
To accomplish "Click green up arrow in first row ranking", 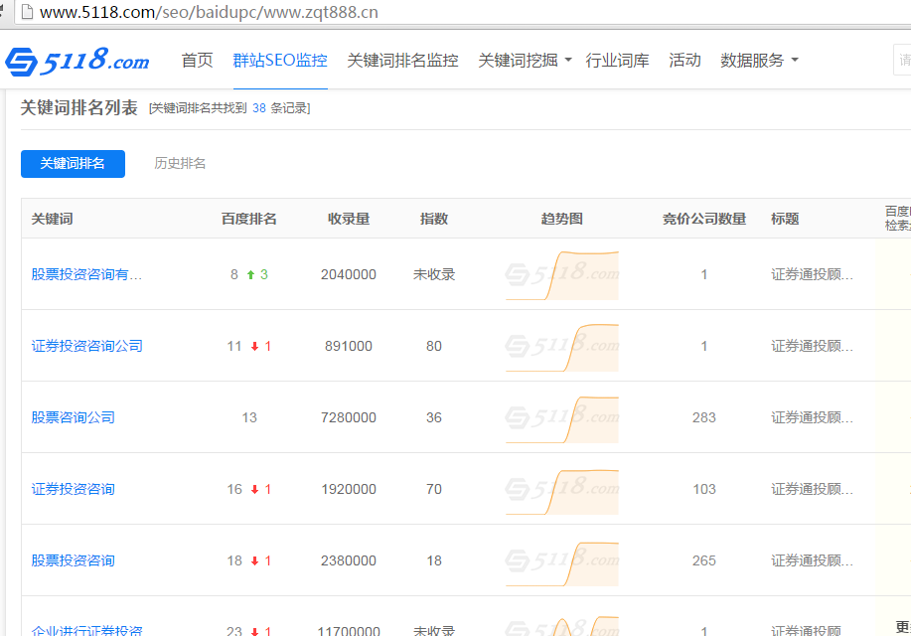I will point(251,274).
